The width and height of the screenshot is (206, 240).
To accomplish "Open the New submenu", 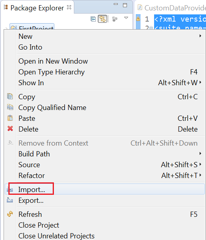I will [x=105, y=36].
